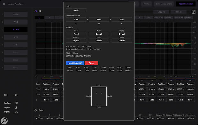Click the left speaker dot in room diagram
The height and width of the screenshot is (125, 198).
tap(96, 93)
